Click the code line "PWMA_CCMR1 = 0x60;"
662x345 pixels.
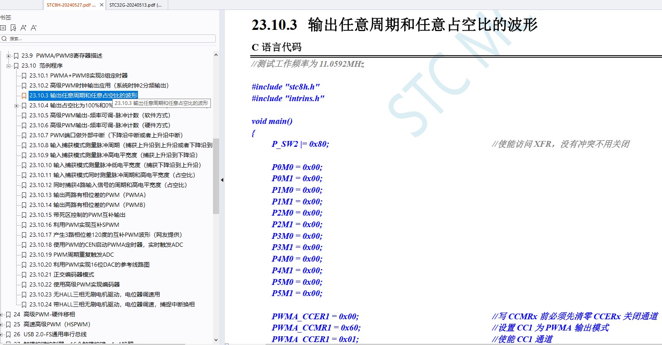(316, 328)
